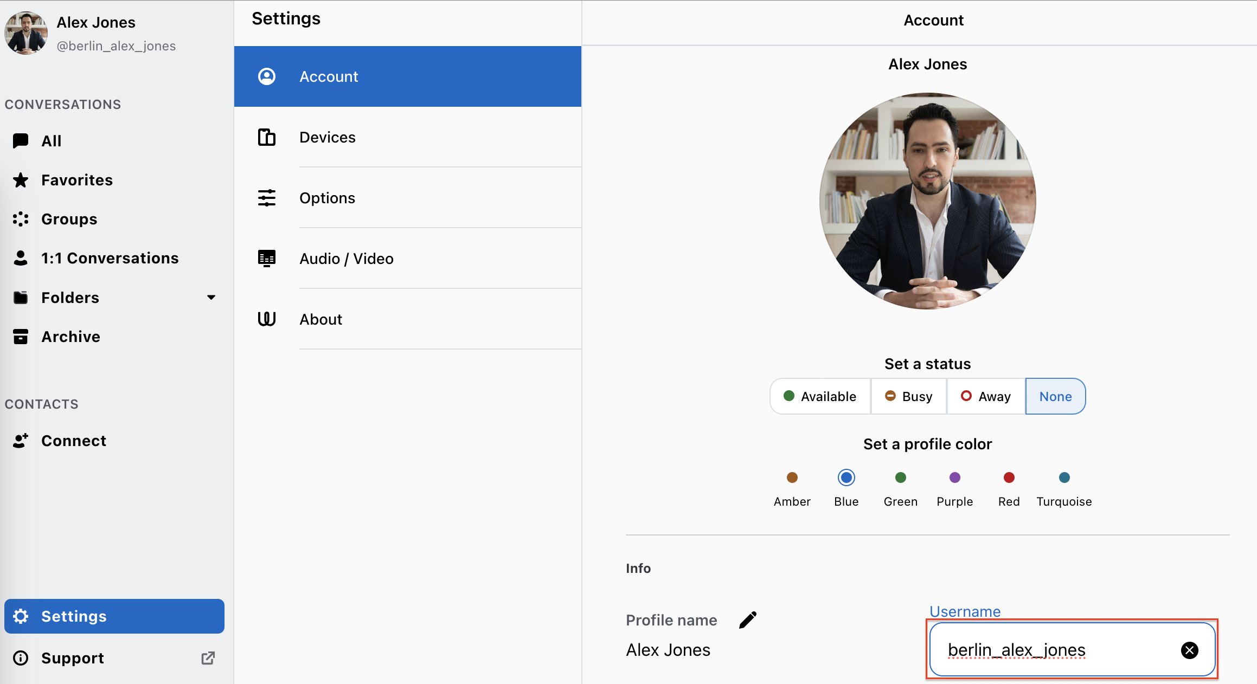This screenshot has width=1257, height=684.
Task: Show Favorites conversations
Action: (x=114, y=180)
